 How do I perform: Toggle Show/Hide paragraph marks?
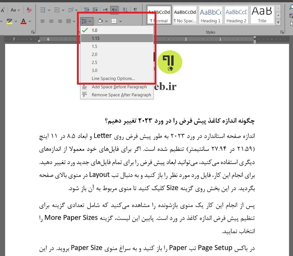(135, 10)
